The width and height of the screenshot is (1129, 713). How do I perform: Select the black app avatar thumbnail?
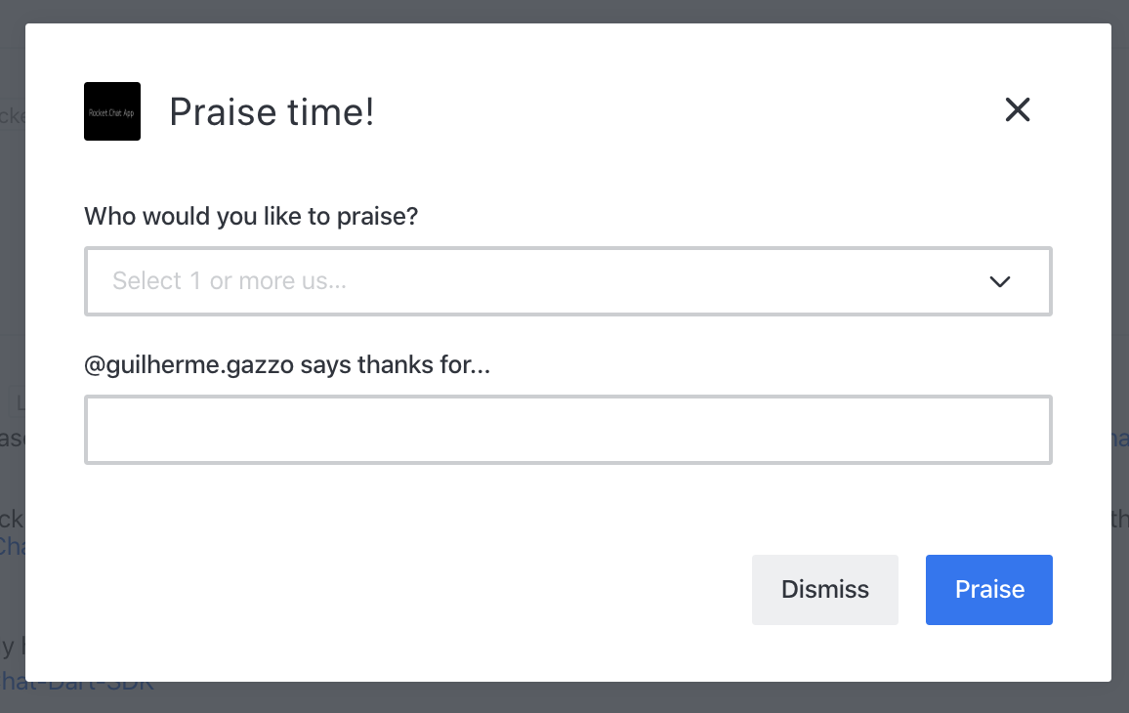[x=112, y=111]
